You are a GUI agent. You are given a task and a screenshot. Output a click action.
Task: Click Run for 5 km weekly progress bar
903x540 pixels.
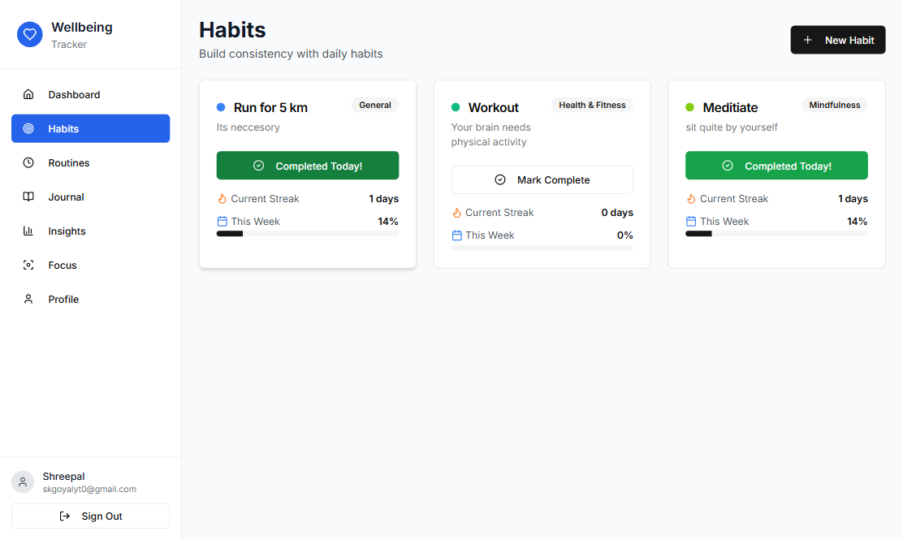point(307,233)
